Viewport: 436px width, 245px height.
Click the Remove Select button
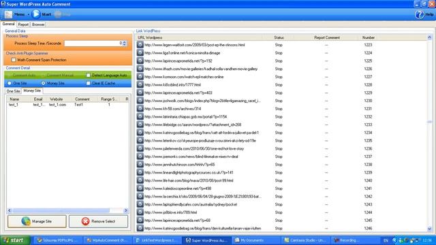tap(98, 221)
